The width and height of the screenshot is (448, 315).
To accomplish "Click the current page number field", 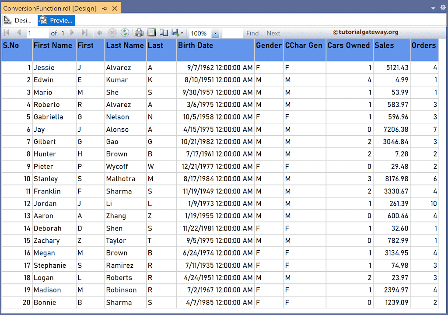I will pyautogui.click(x=37, y=33).
